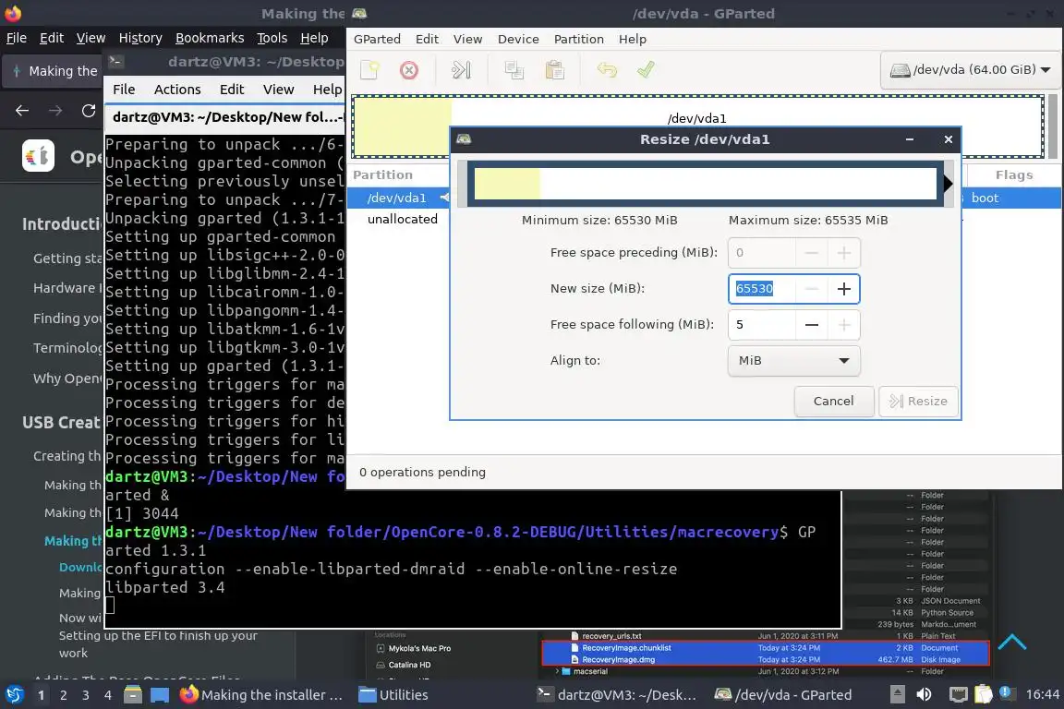Click Firefox back arrow button

(22, 111)
